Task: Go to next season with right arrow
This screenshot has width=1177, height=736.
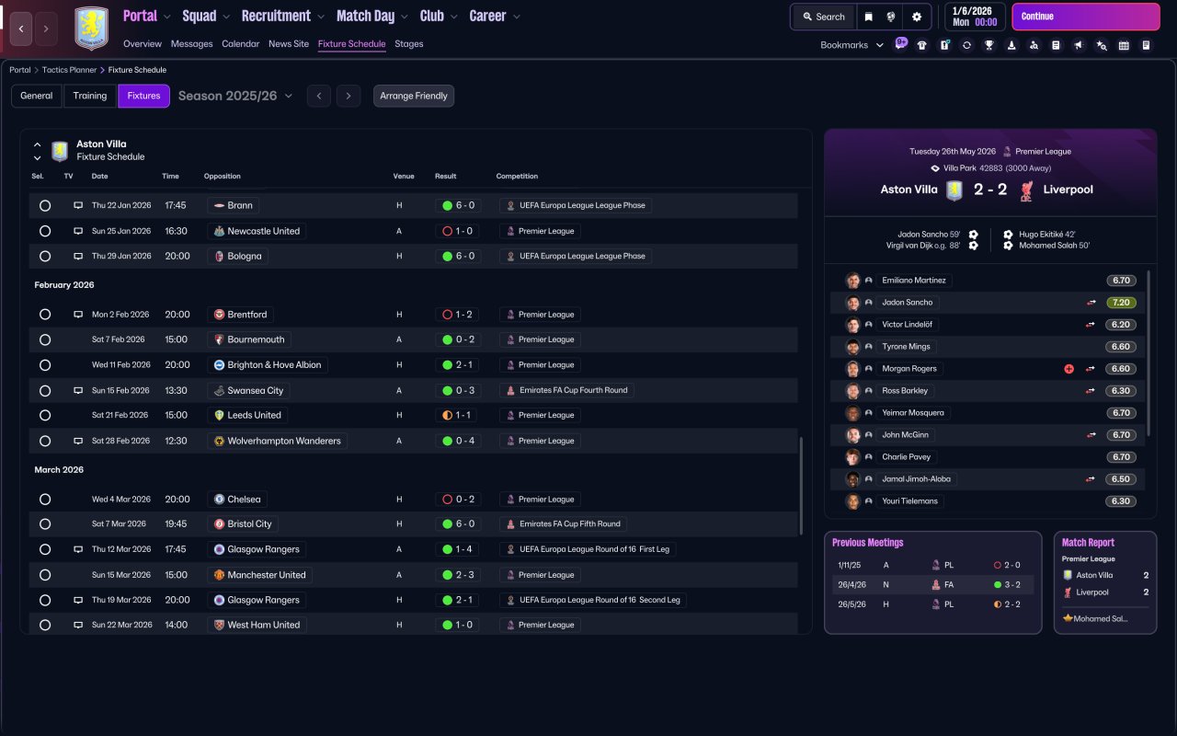Action: pos(348,96)
